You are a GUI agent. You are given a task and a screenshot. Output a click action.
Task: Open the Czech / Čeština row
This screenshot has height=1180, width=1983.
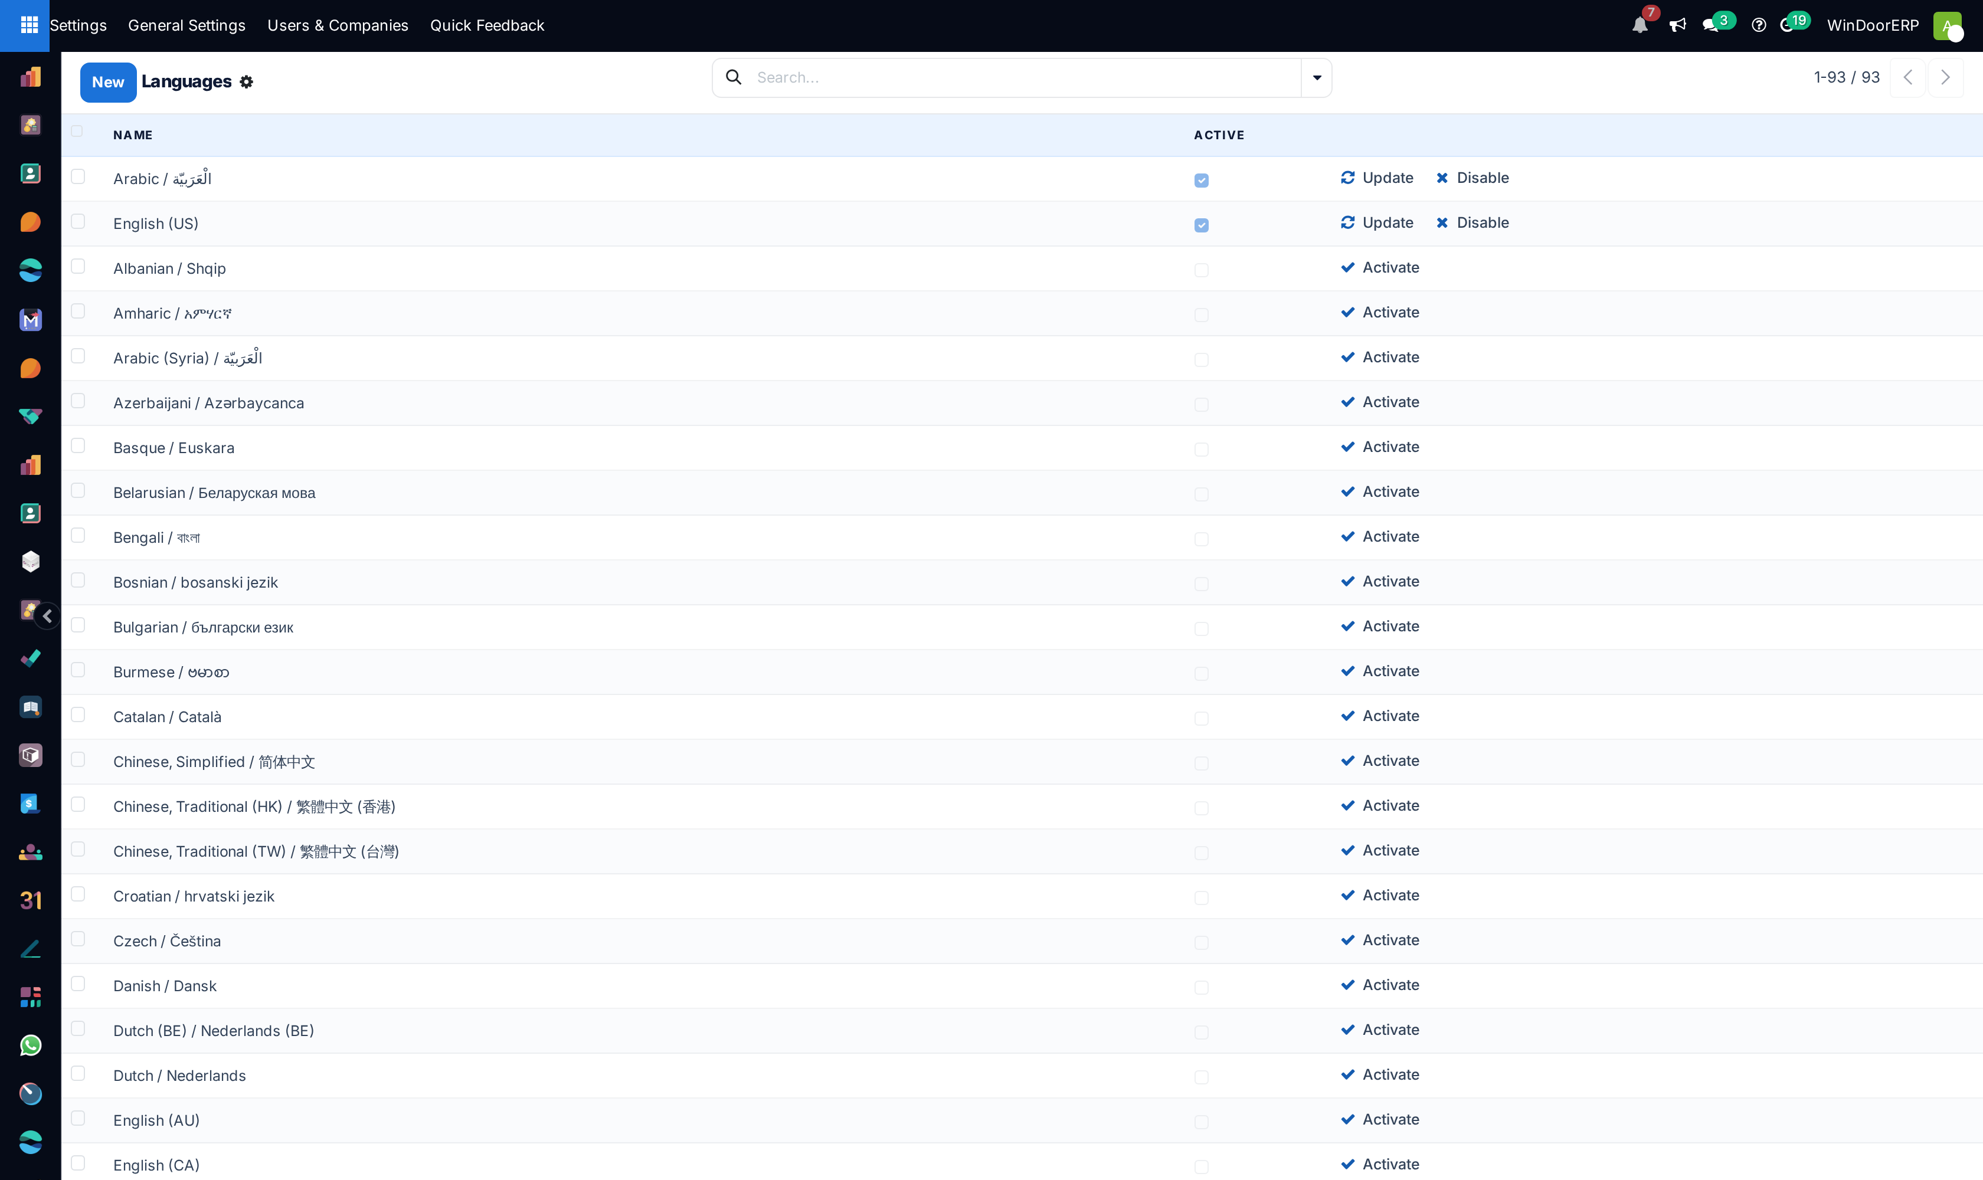pos(1022,940)
